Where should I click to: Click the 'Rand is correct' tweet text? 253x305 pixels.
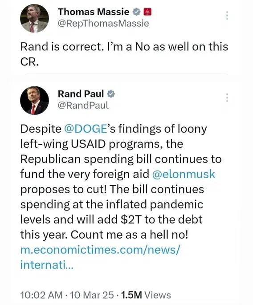[x=124, y=54]
